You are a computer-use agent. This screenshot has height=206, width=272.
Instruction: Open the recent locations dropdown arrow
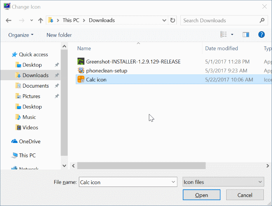click(x=31, y=21)
